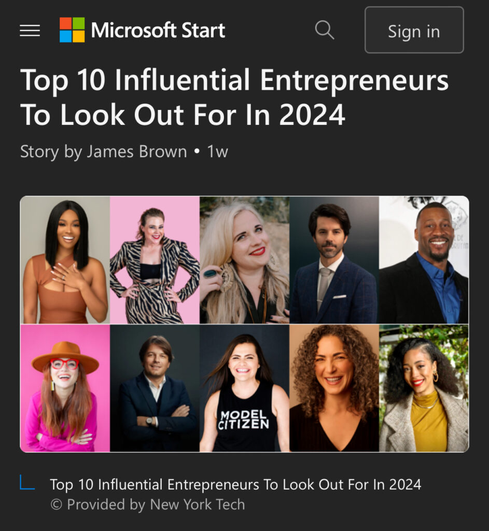Viewport: 489px width, 531px height.
Task: Click the blue caption bracket icon
Action: coord(27,483)
